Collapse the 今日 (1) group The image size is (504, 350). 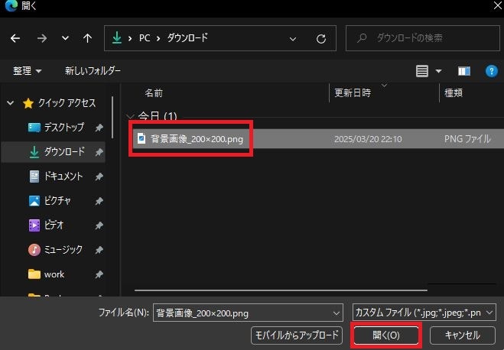(x=130, y=116)
